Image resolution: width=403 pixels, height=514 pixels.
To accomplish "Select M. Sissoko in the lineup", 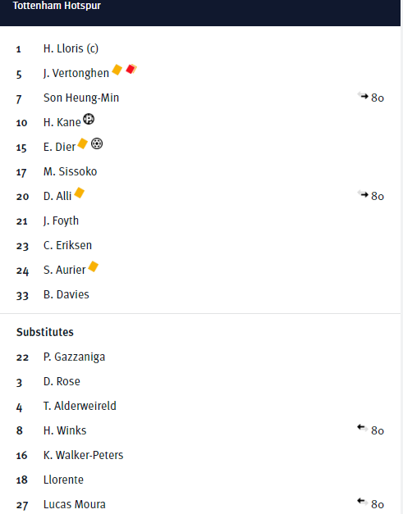I will [x=71, y=171].
